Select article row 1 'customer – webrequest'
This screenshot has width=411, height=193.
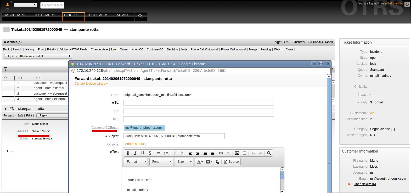click(35, 83)
